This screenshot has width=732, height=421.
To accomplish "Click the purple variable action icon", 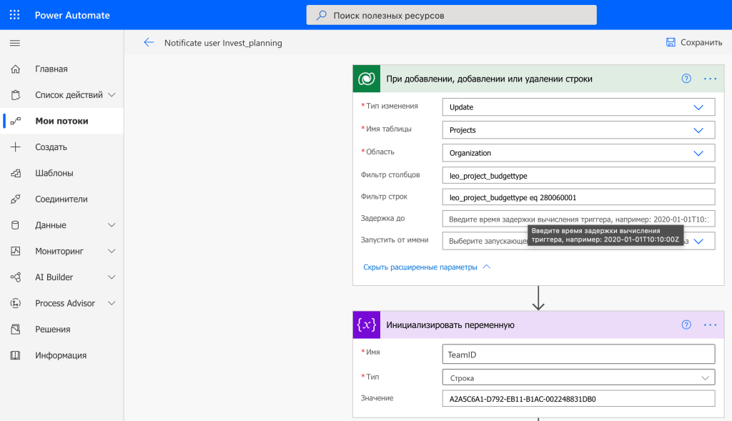I will (367, 325).
